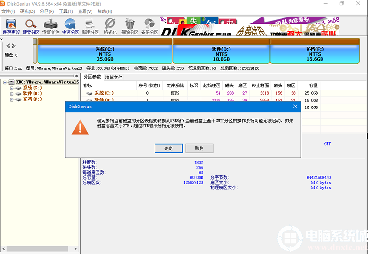Expand the 软件(D:) tree node
Image resolution: width=368 pixels, height=254 pixels.
tap(11, 94)
